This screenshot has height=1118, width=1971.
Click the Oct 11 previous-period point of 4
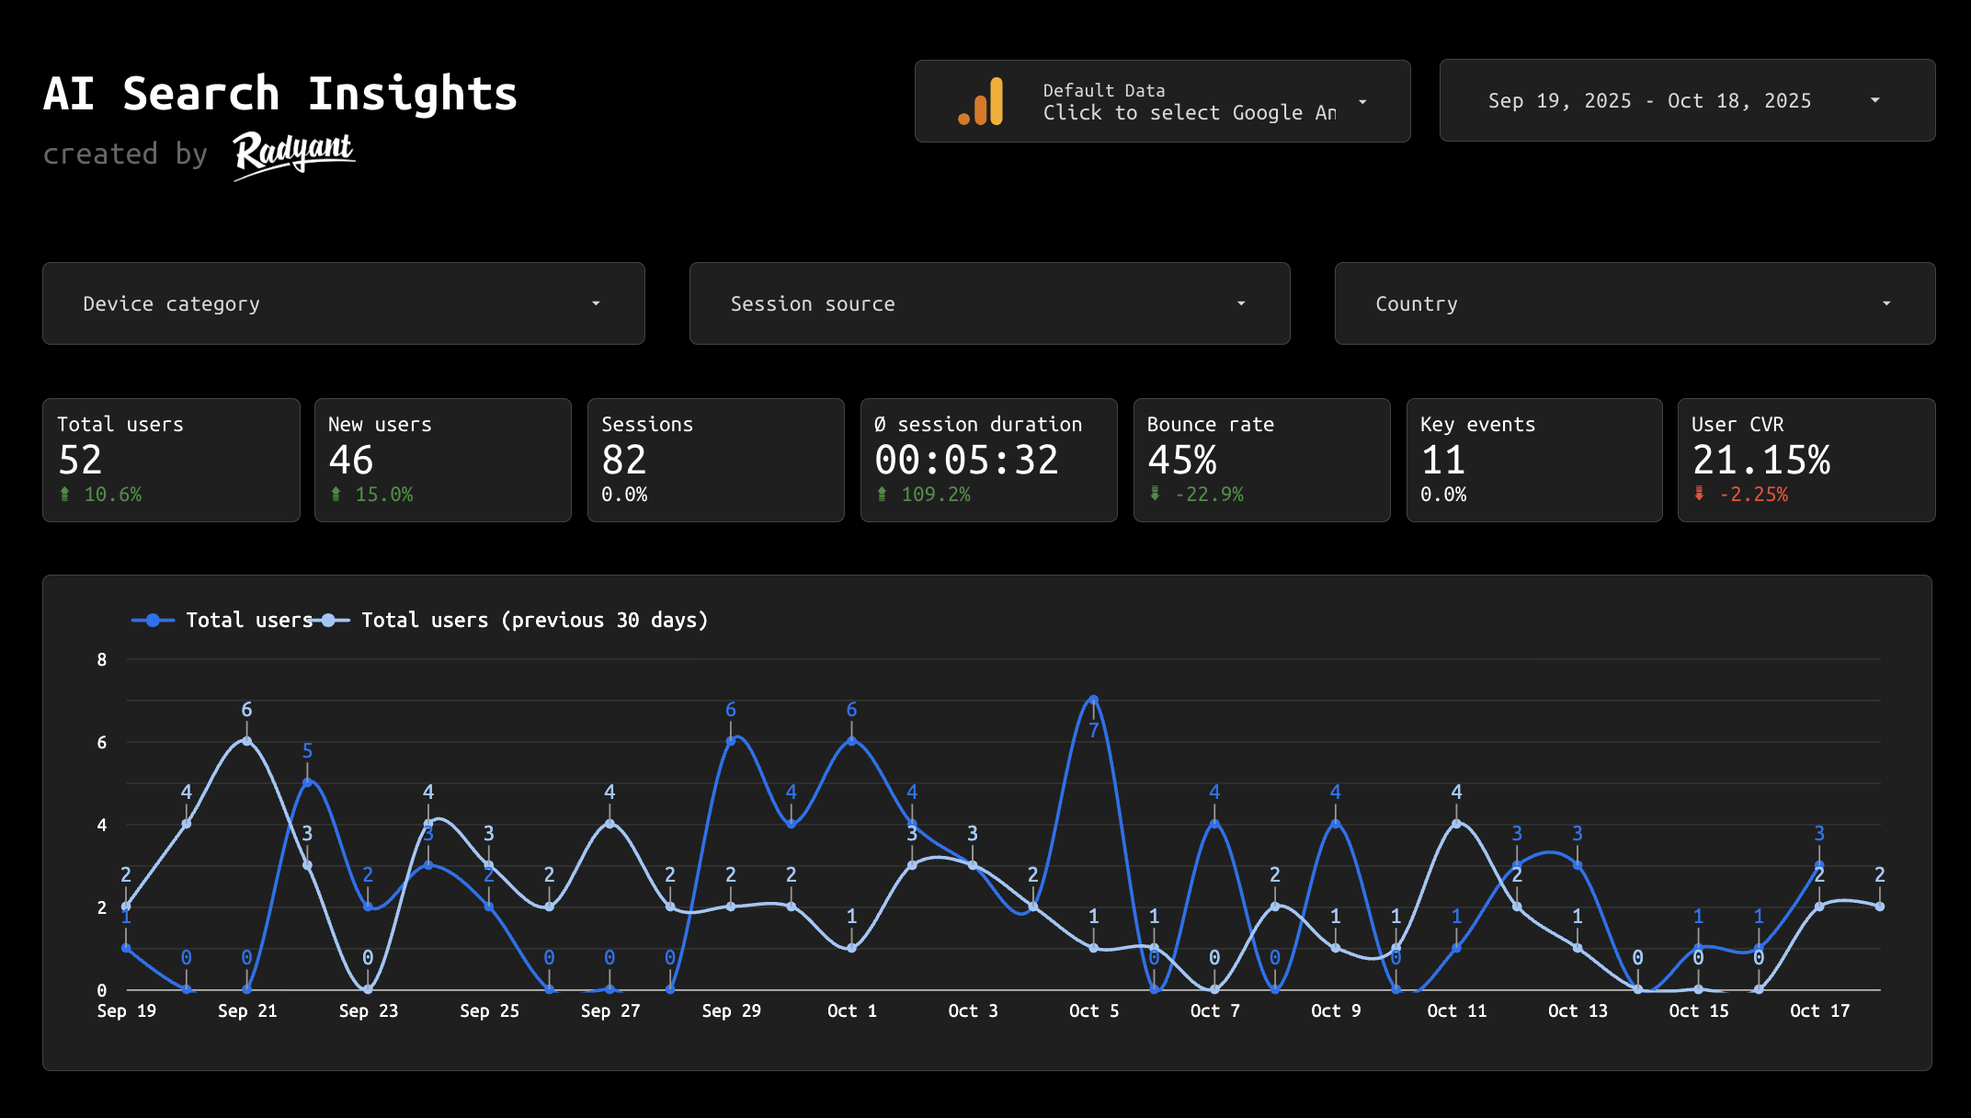click(1456, 824)
